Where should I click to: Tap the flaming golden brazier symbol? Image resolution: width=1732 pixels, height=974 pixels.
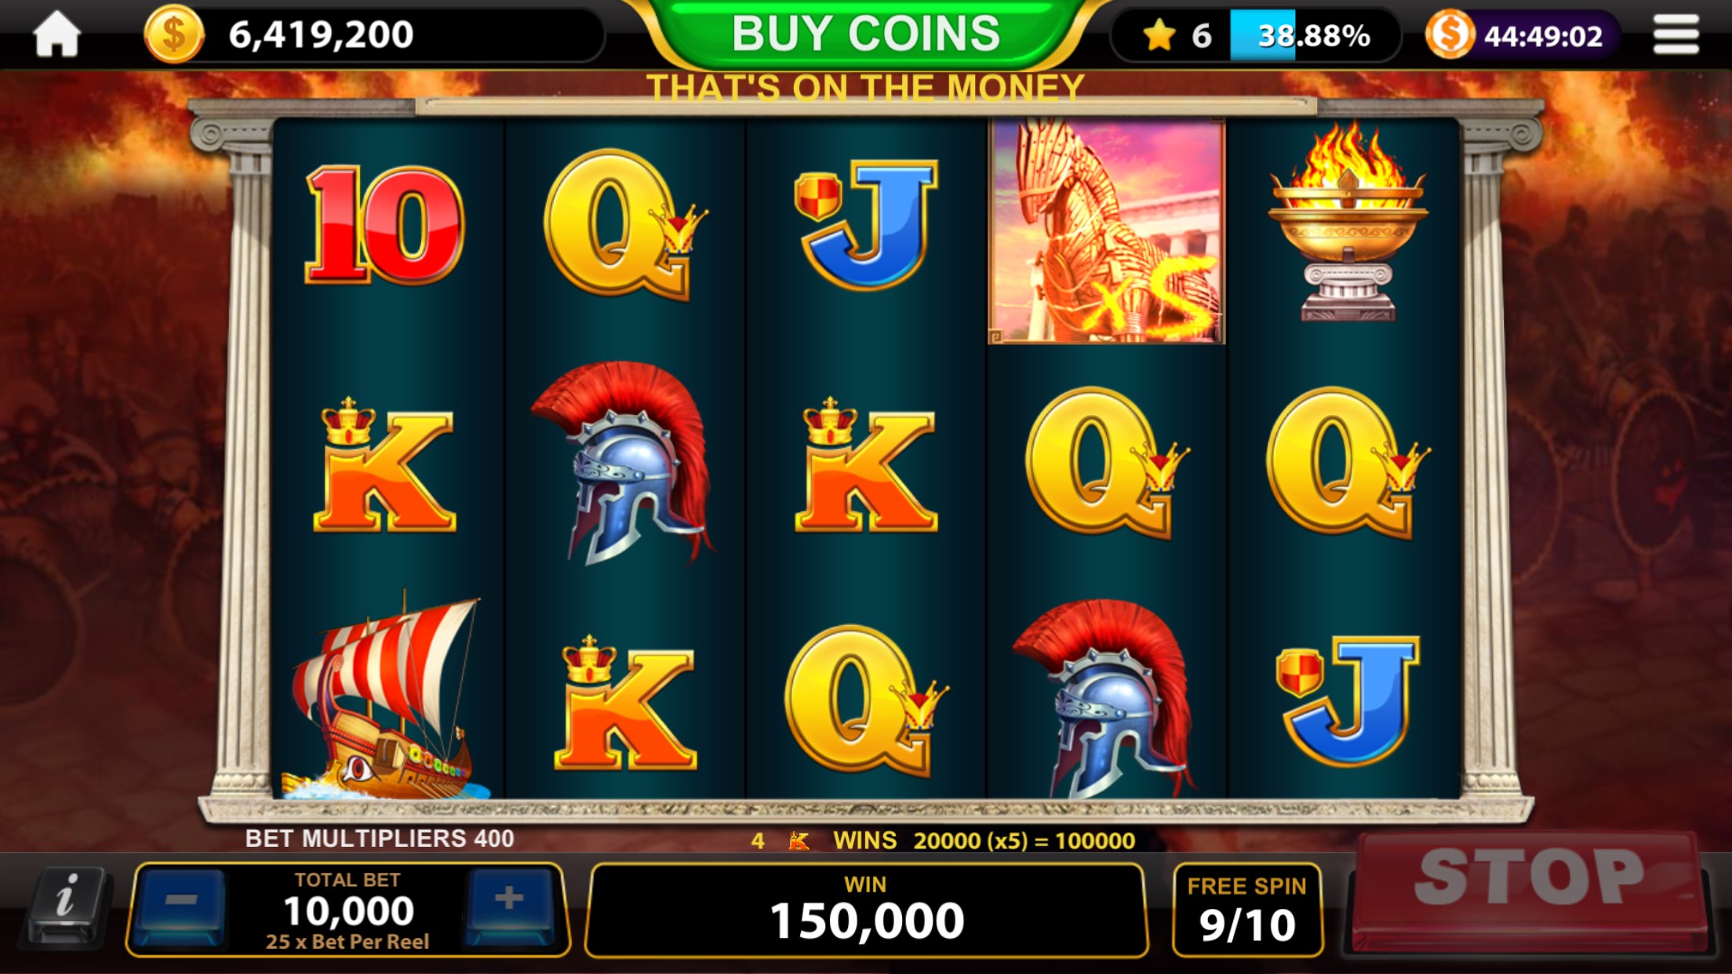click(1348, 222)
